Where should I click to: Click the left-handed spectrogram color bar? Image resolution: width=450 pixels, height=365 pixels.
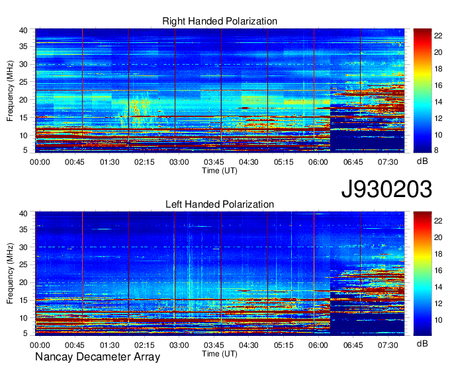pyautogui.click(x=422, y=274)
